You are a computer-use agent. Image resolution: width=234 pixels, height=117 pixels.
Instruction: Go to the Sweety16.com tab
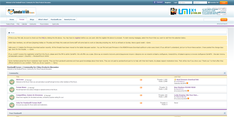click(x=70, y=19)
